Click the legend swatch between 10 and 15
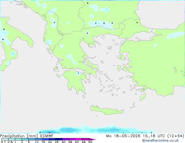This screenshot has height=143, width=185. coord(39,139)
